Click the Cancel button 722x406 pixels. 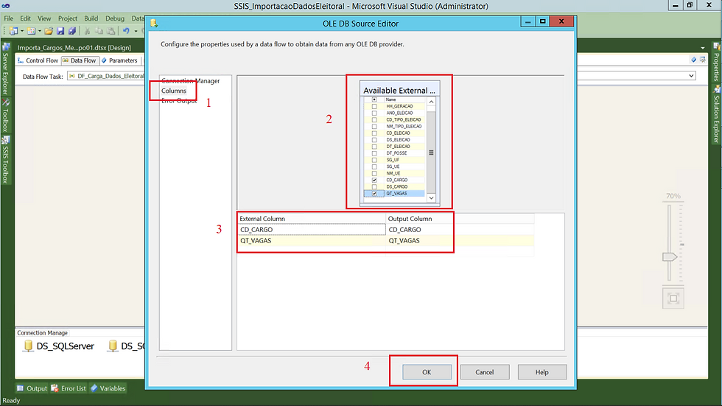[x=485, y=372]
